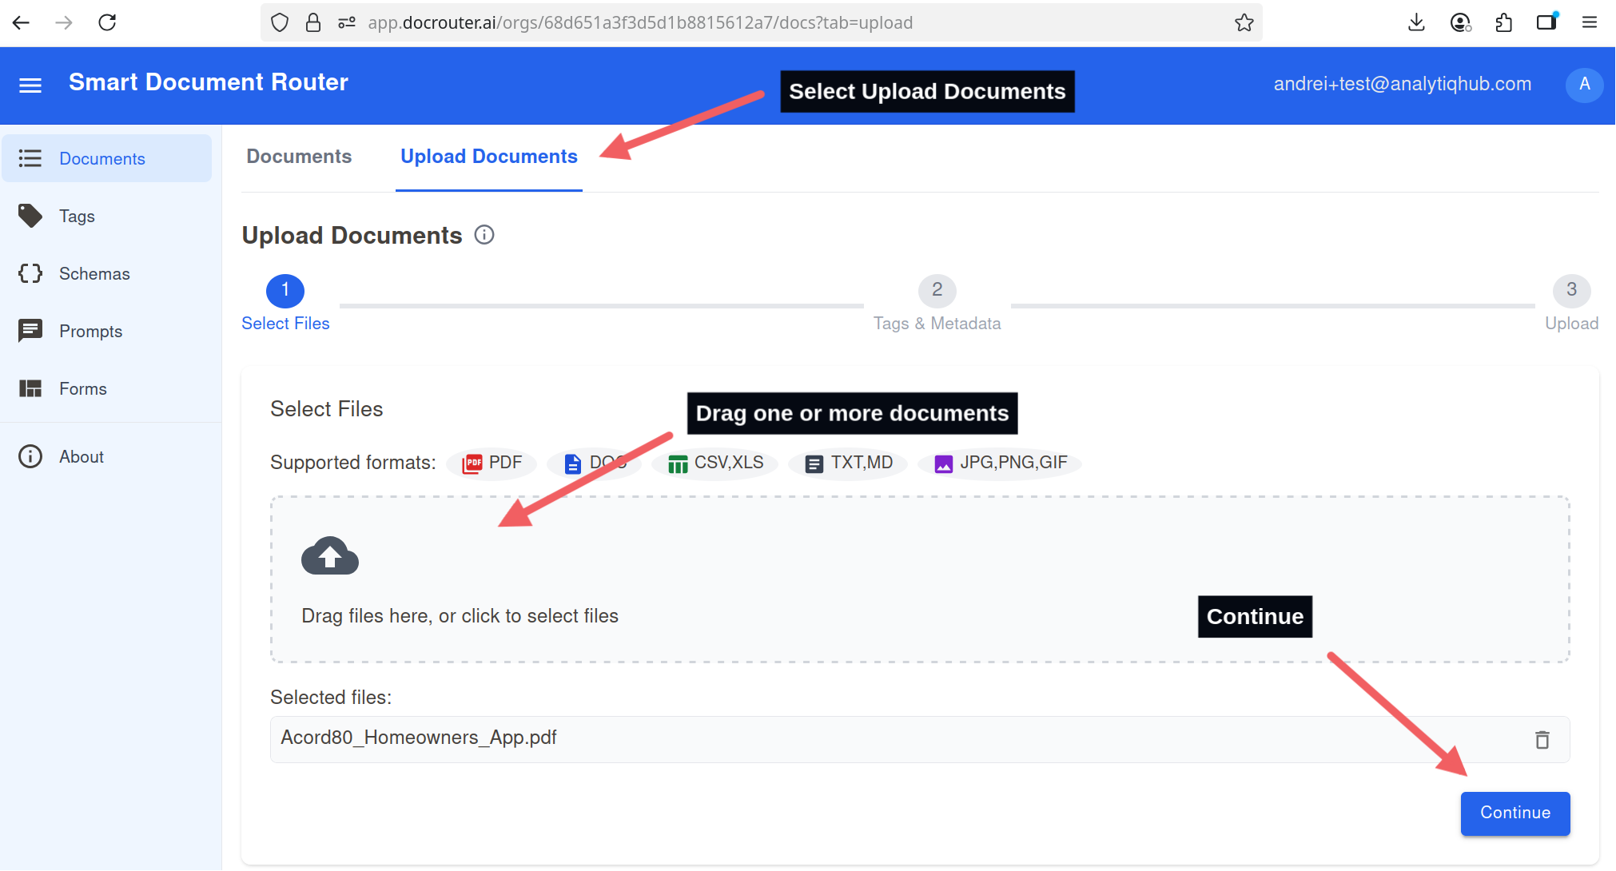1616x871 pixels.
Task: Bookmark this page with the star icon
Action: tap(1244, 22)
